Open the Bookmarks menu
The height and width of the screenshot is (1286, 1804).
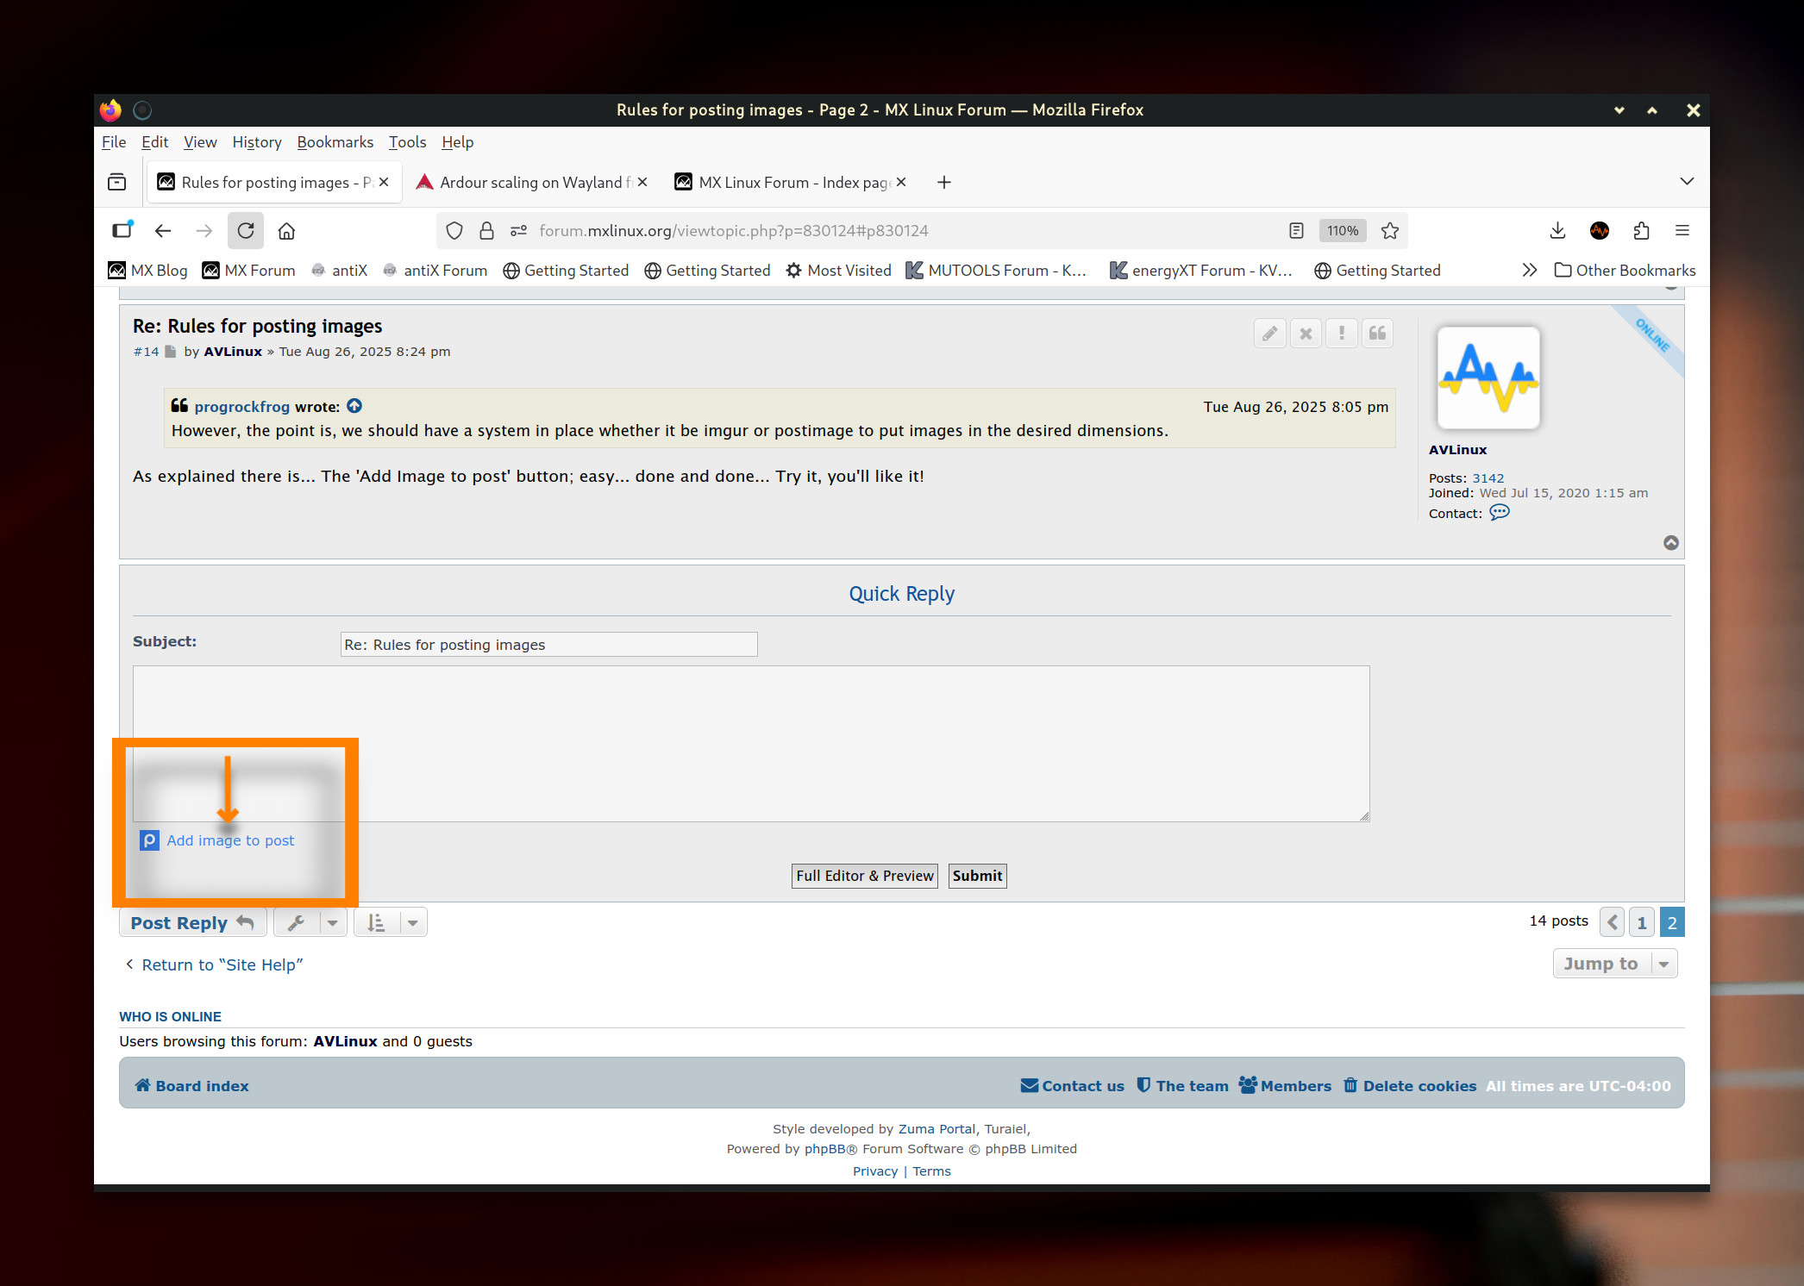(x=335, y=142)
